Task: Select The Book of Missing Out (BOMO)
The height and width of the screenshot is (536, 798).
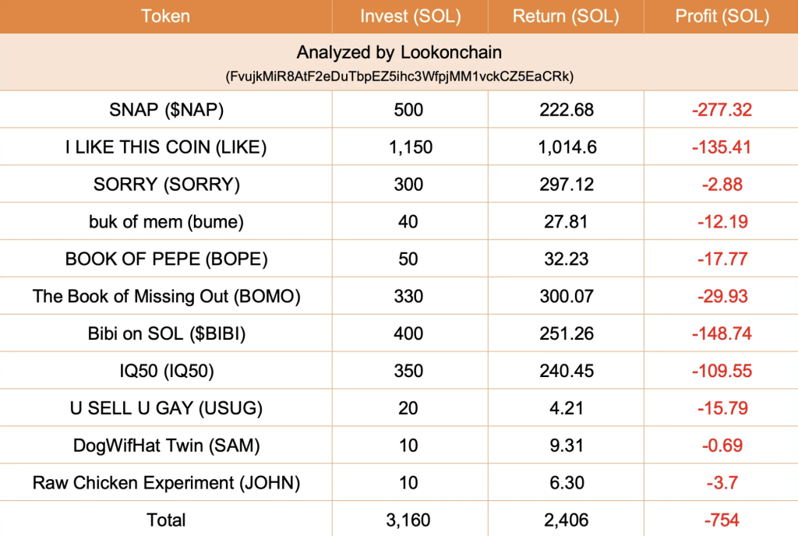Action: click(166, 297)
